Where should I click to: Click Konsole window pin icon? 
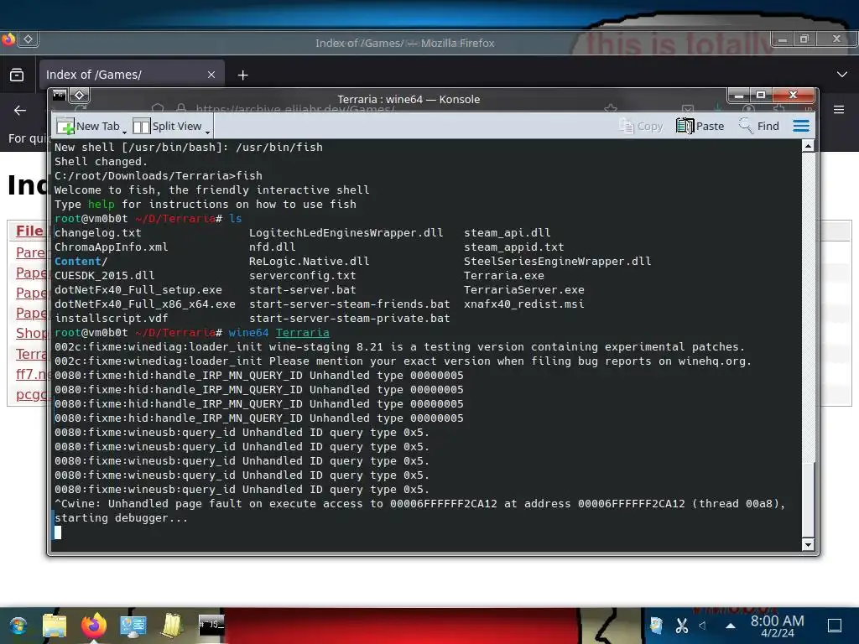pyautogui.click(x=80, y=96)
